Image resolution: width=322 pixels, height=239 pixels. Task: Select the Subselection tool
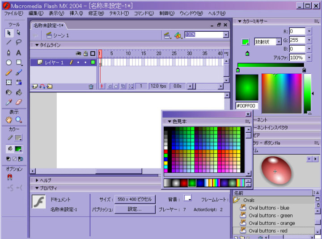point(19,33)
